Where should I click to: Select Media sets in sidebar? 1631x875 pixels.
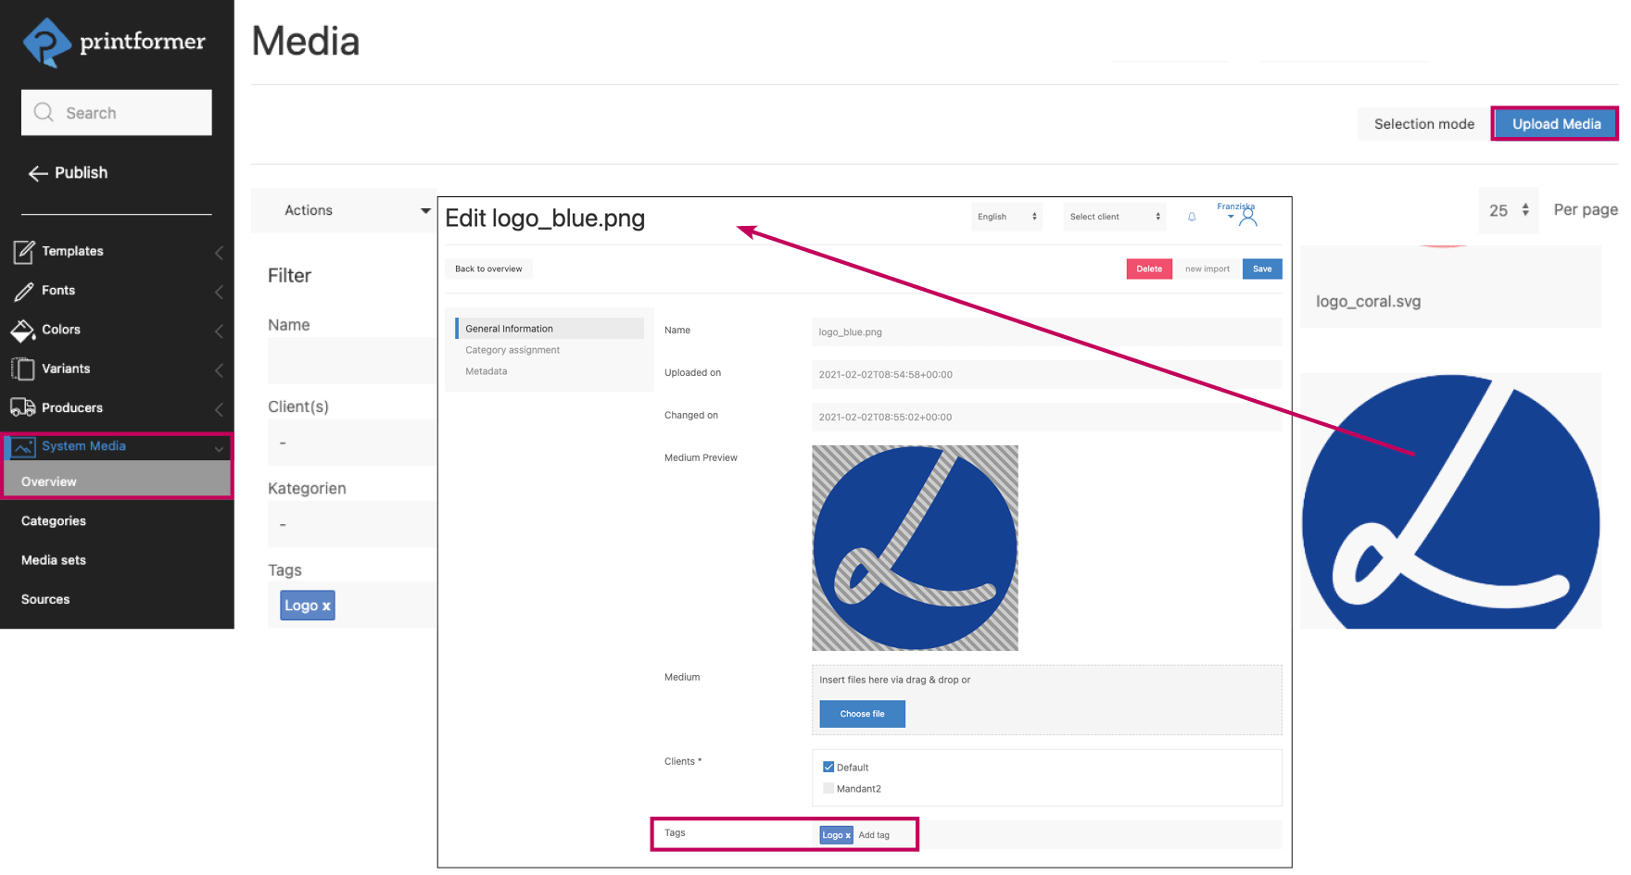[x=54, y=560]
